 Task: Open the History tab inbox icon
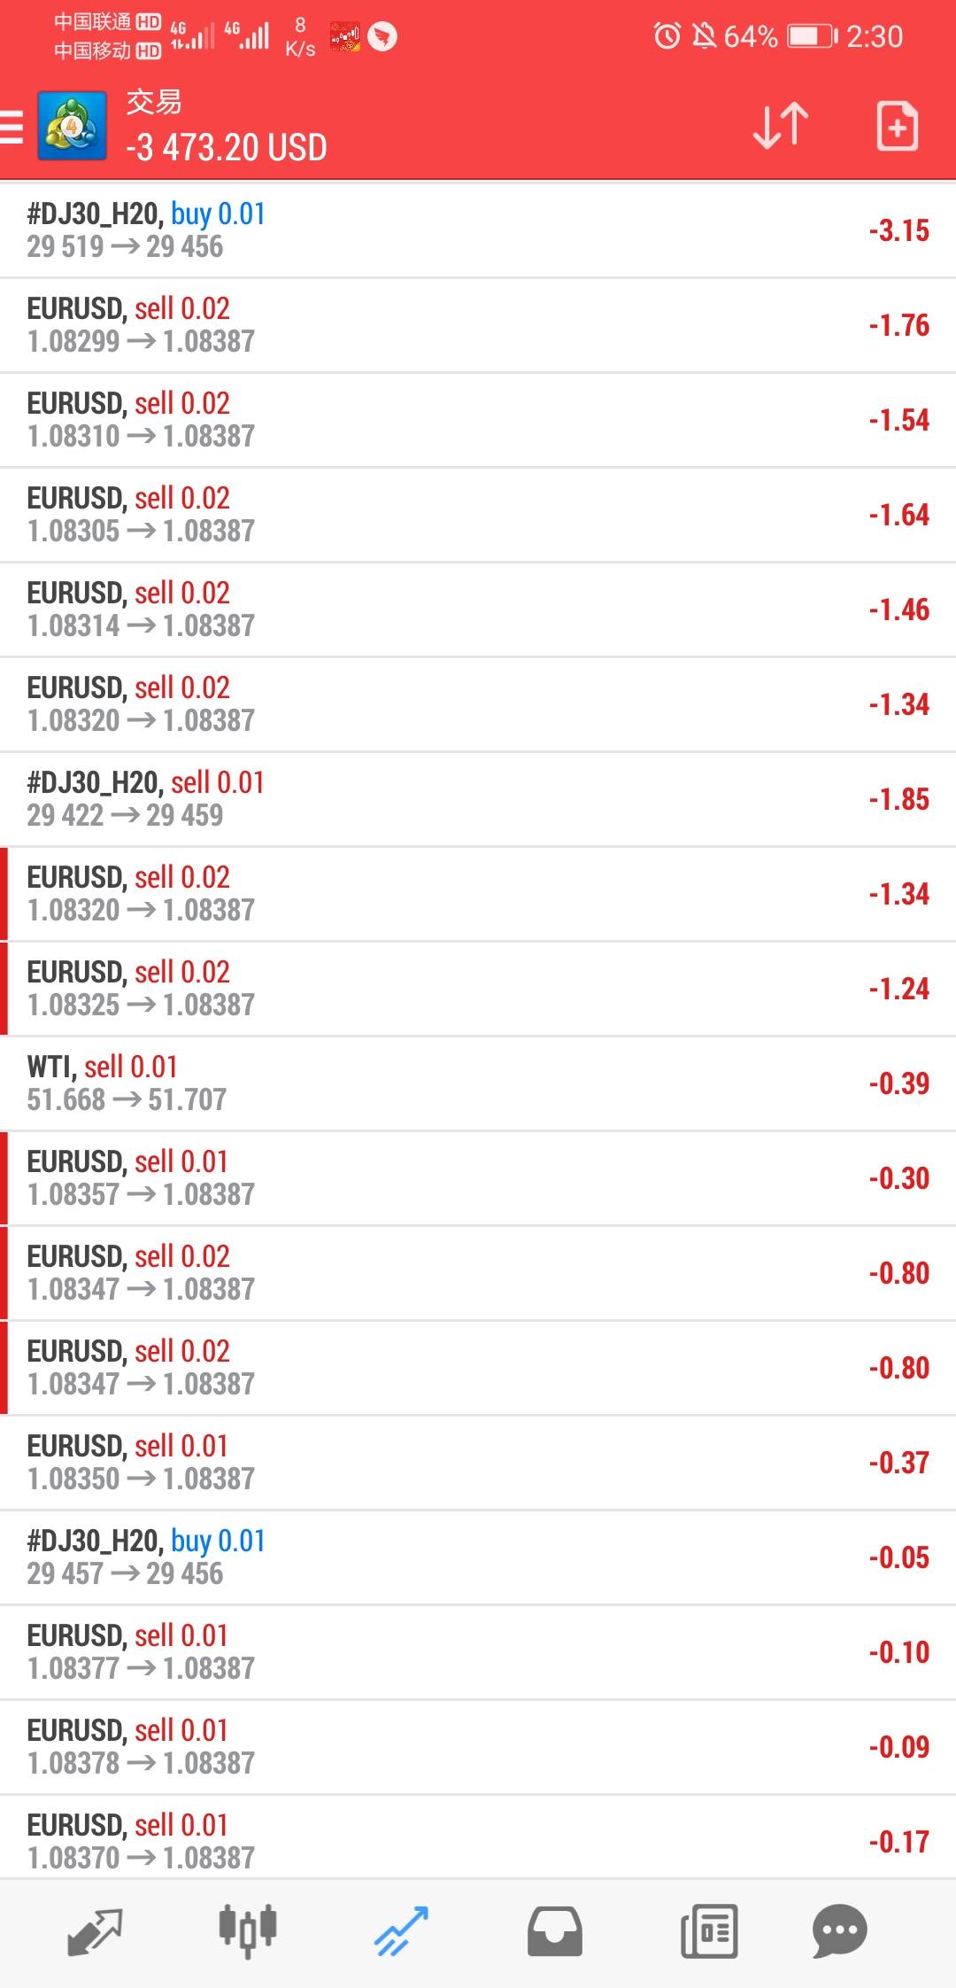point(555,1931)
